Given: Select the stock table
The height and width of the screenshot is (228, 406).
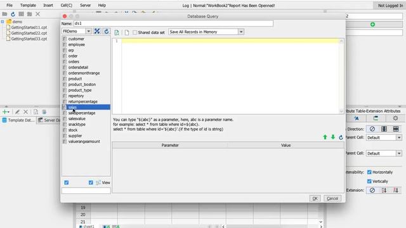Looking at the screenshot, I should tap(73, 130).
